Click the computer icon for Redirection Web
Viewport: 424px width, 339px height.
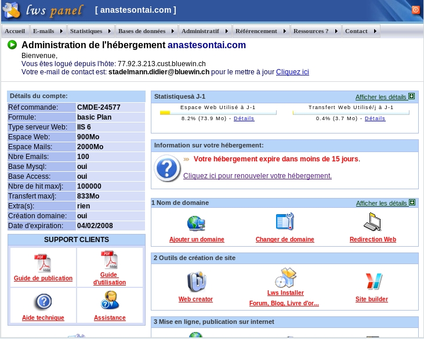pyautogui.click(x=372, y=222)
